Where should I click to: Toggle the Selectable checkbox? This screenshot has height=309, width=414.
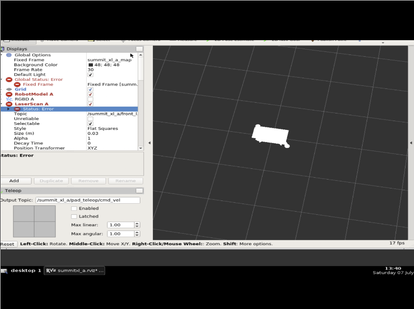[90, 124]
